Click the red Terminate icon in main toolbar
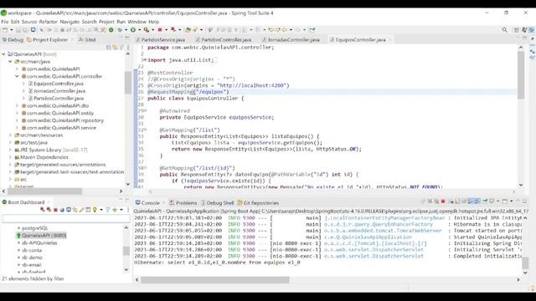536x301 pixels. click(x=160, y=30)
